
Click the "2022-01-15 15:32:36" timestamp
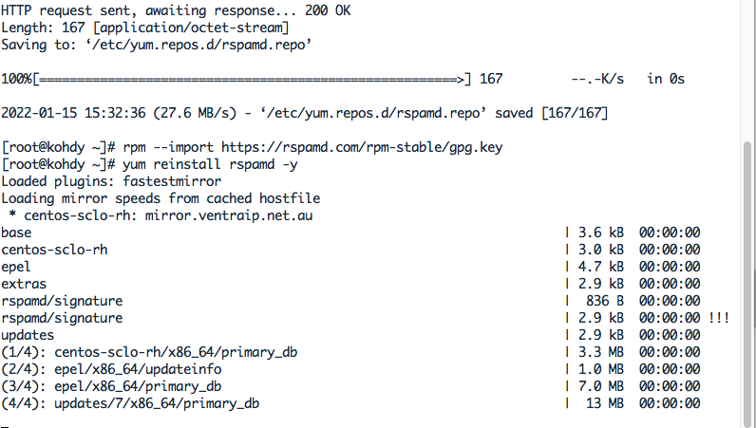pyautogui.click(x=73, y=113)
